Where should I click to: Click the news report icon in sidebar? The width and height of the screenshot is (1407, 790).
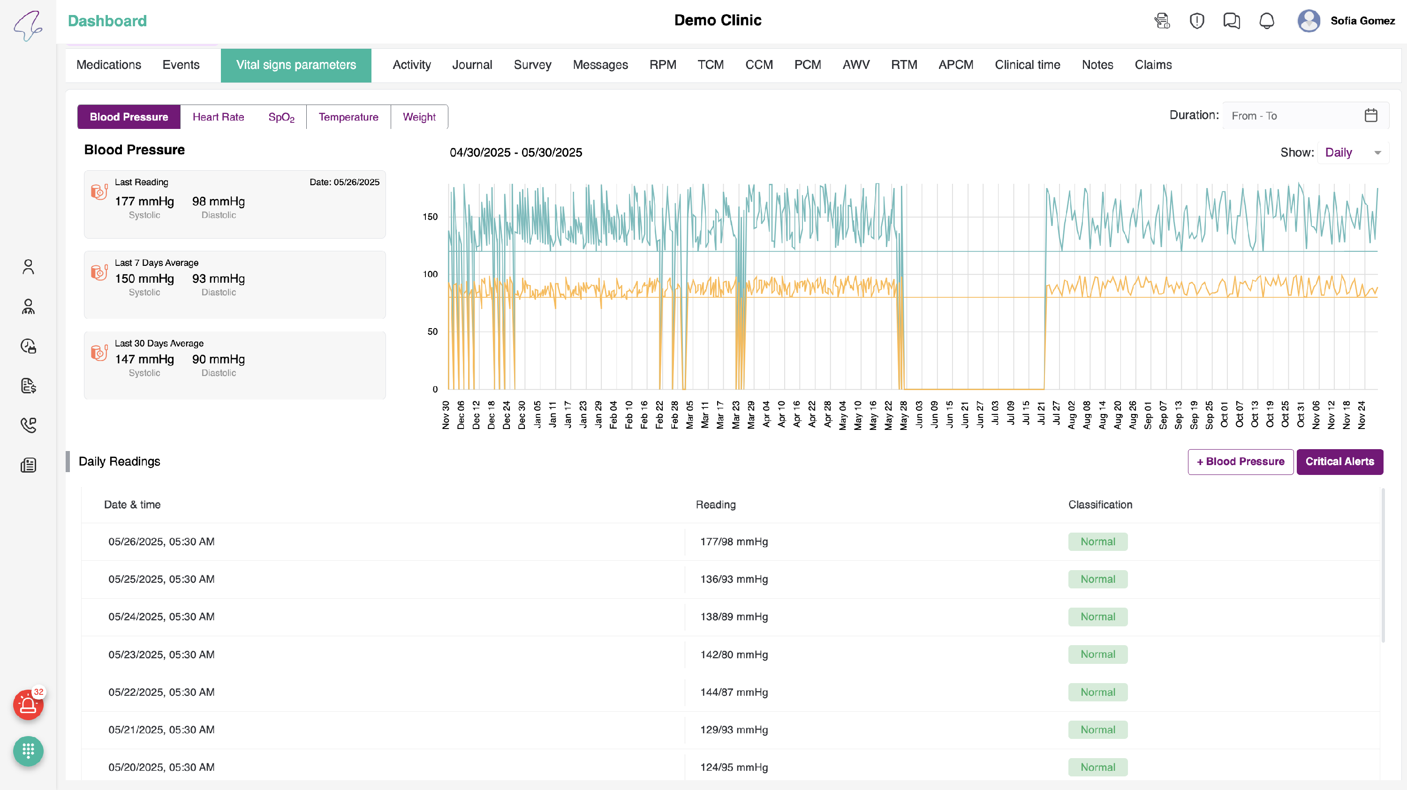pyautogui.click(x=28, y=465)
